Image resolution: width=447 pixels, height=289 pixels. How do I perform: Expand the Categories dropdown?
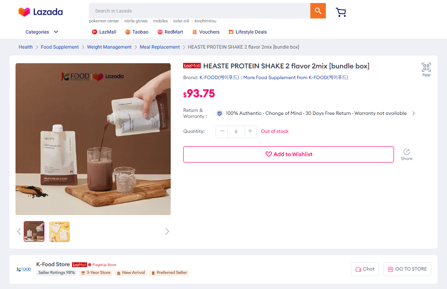coord(42,32)
